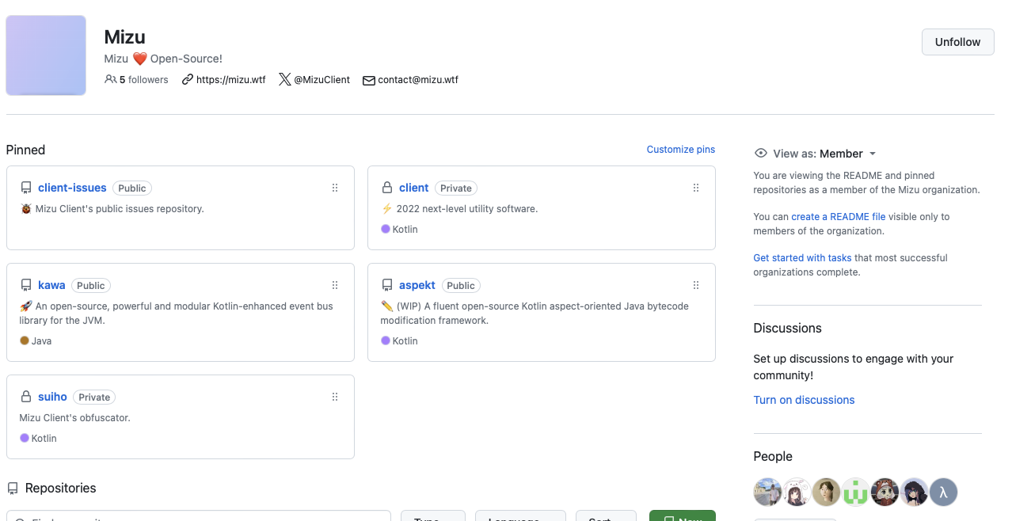Viewport: 1012px width, 521px height.
Task: Click "Mizu Client's obfuscator." description text
Action: [x=75, y=418]
